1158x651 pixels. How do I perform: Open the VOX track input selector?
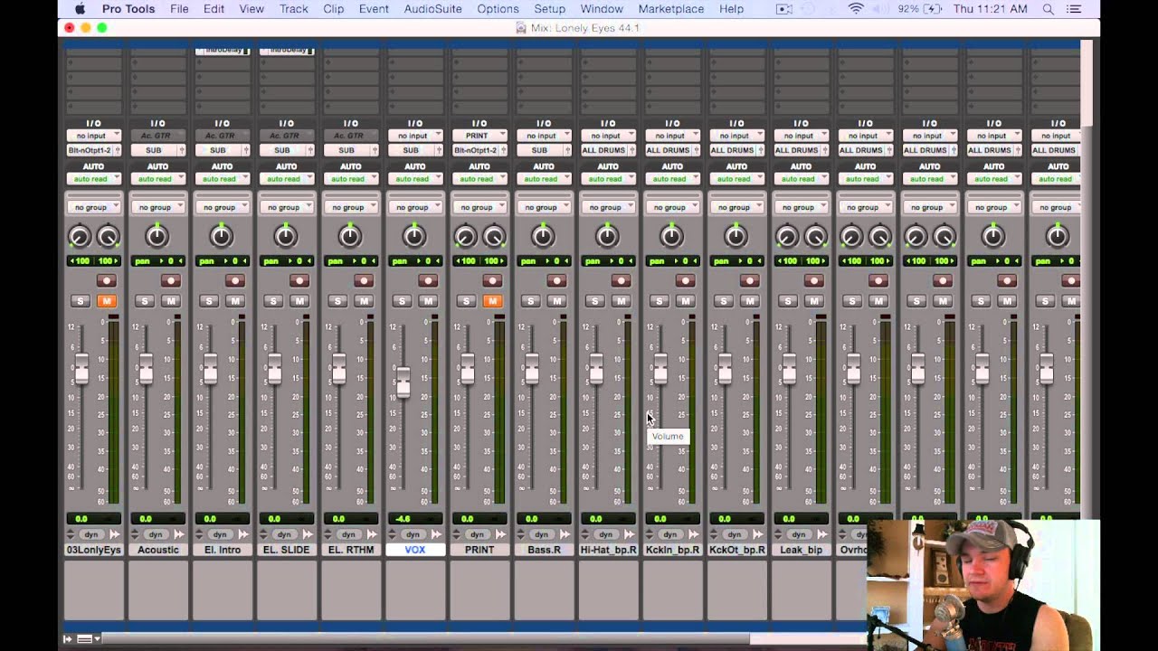coord(414,137)
